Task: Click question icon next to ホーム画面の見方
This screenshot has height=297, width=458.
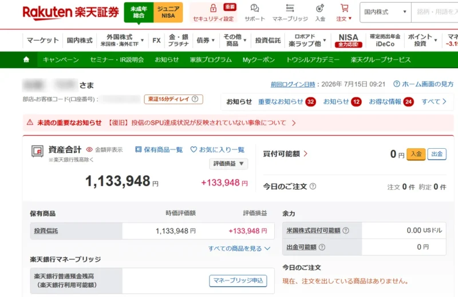Action: point(396,84)
